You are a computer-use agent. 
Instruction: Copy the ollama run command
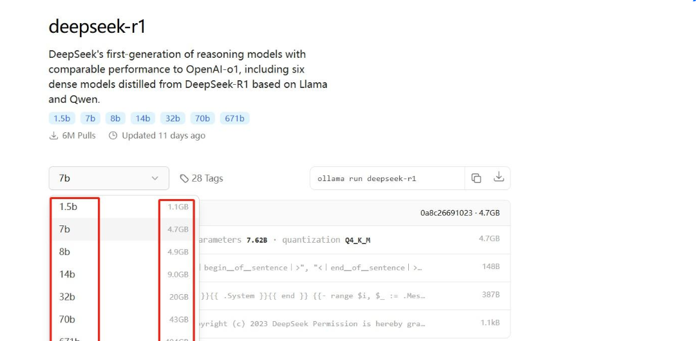pos(476,178)
